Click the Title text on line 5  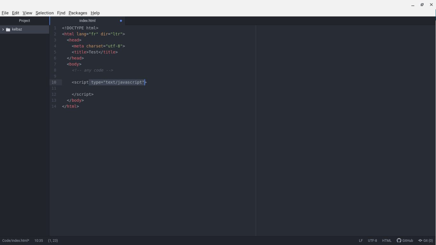pyautogui.click(x=93, y=52)
